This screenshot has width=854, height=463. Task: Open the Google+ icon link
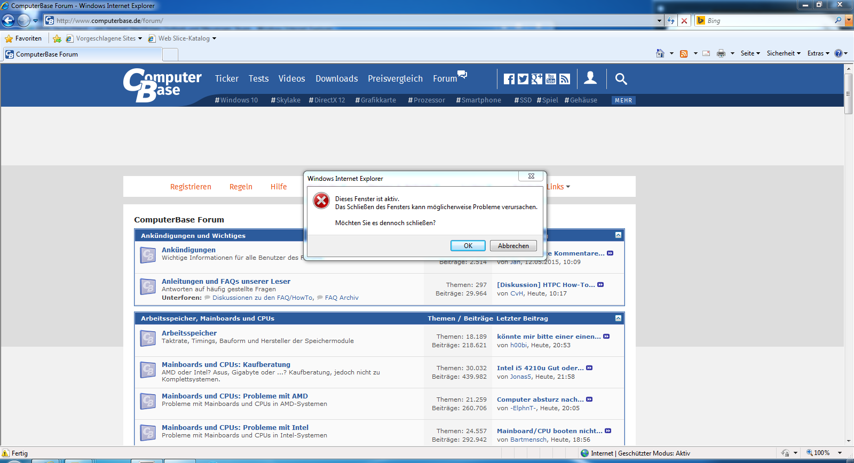click(537, 79)
